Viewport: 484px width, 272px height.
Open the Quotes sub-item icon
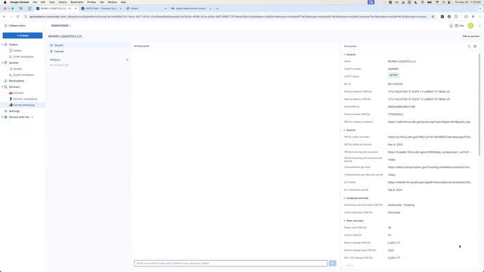(11, 69)
